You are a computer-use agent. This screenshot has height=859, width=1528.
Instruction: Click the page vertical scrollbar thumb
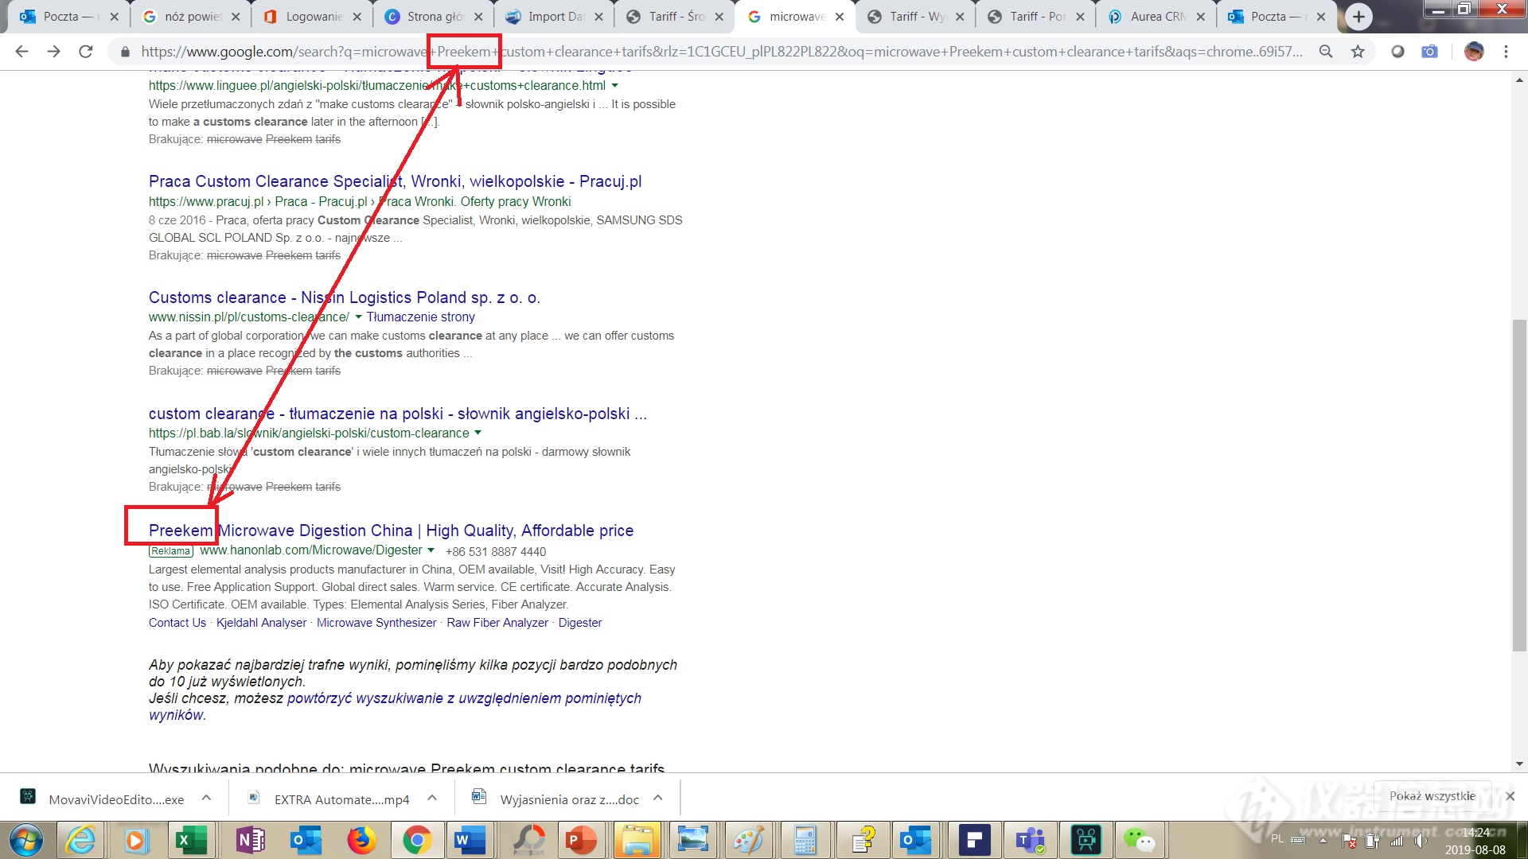[x=1519, y=485]
